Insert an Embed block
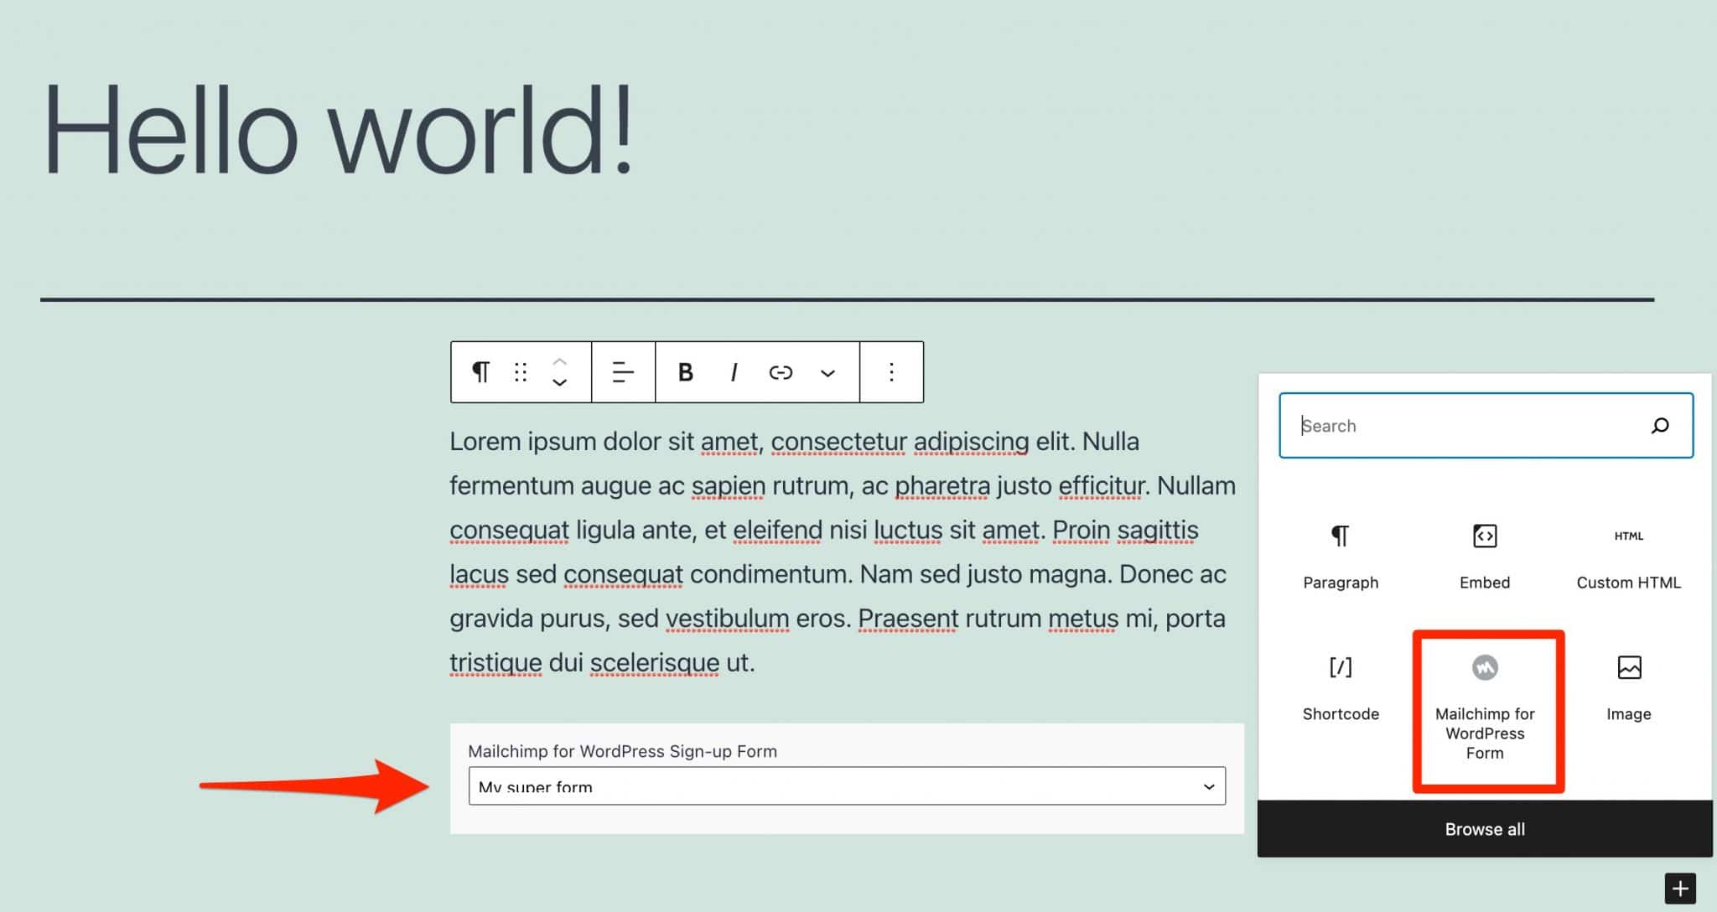The height and width of the screenshot is (912, 1717). pos(1485,557)
